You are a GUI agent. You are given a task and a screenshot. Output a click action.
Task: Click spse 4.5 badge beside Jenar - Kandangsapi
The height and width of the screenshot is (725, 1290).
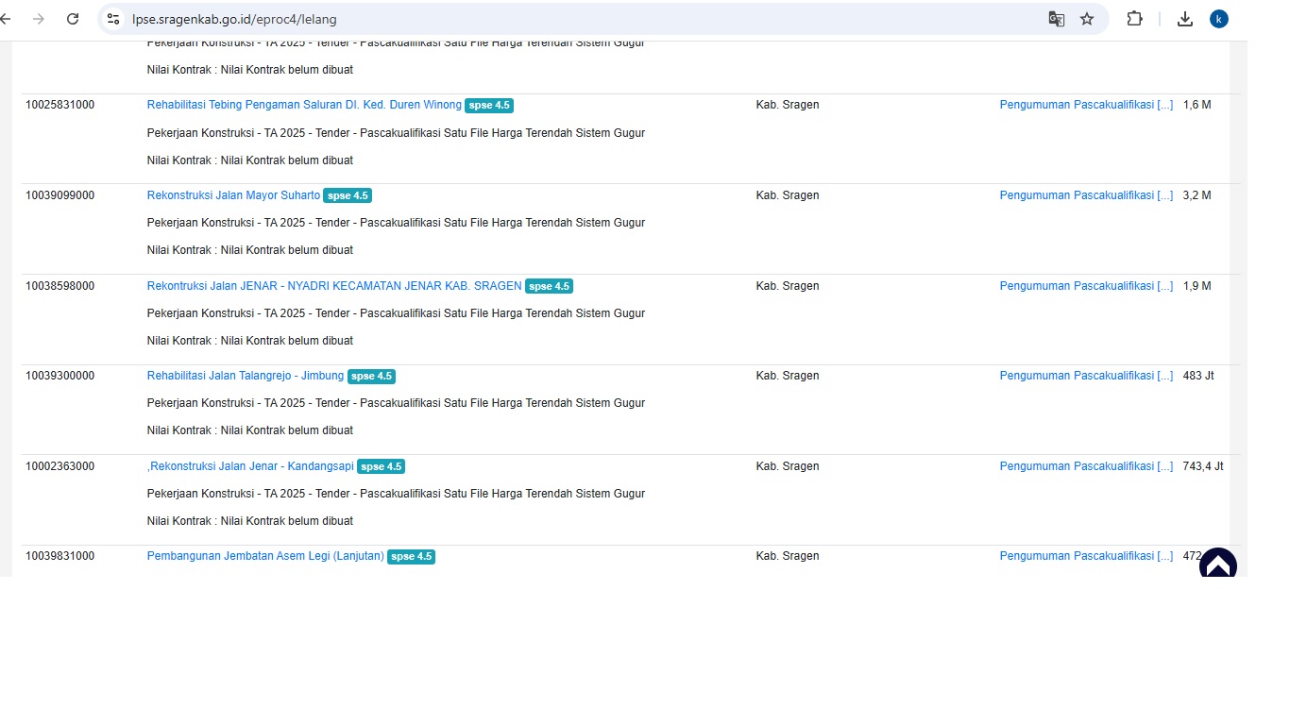point(382,466)
